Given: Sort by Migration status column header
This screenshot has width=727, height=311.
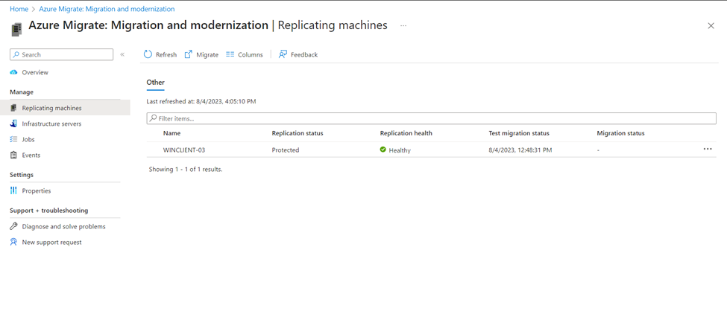Looking at the screenshot, I should pyautogui.click(x=621, y=133).
